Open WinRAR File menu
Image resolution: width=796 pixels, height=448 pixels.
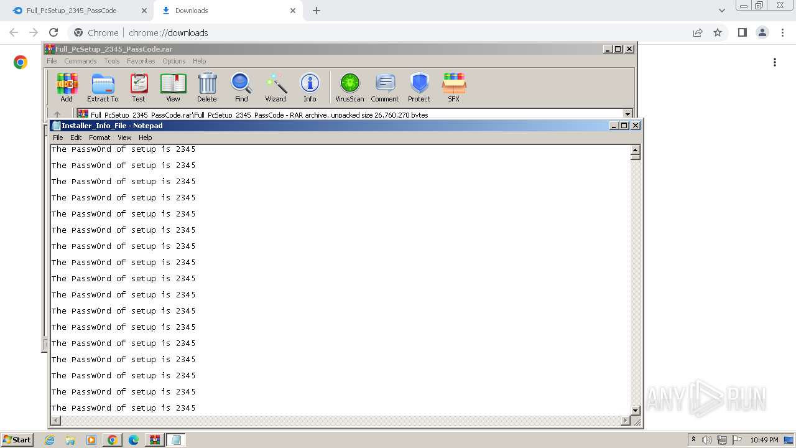pyautogui.click(x=52, y=61)
